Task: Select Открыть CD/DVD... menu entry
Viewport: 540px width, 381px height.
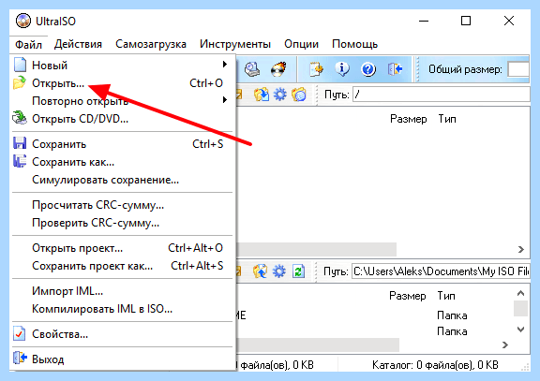Action: (x=122, y=119)
